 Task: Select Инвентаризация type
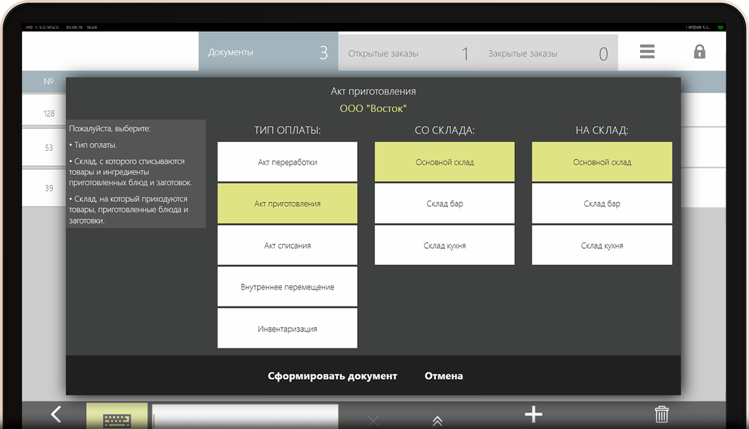click(288, 329)
